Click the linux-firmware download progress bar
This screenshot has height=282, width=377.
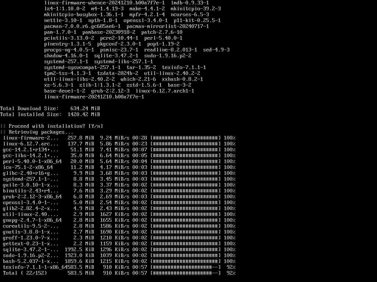(x=186, y=138)
